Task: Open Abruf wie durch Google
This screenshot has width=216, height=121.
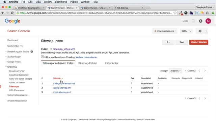Action: click(x=21, y=79)
